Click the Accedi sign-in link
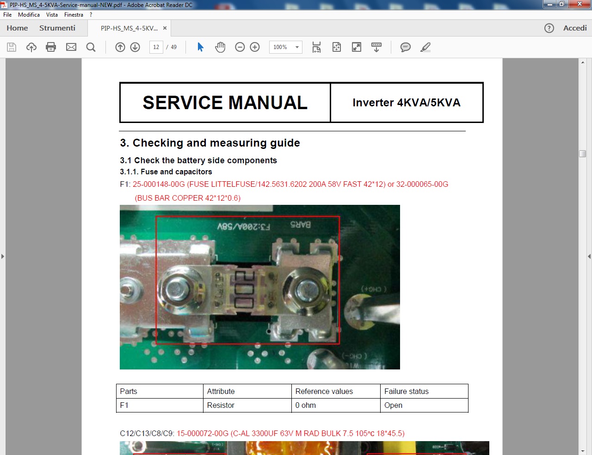The height and width of the screenshot is (455, 592). 575,28
